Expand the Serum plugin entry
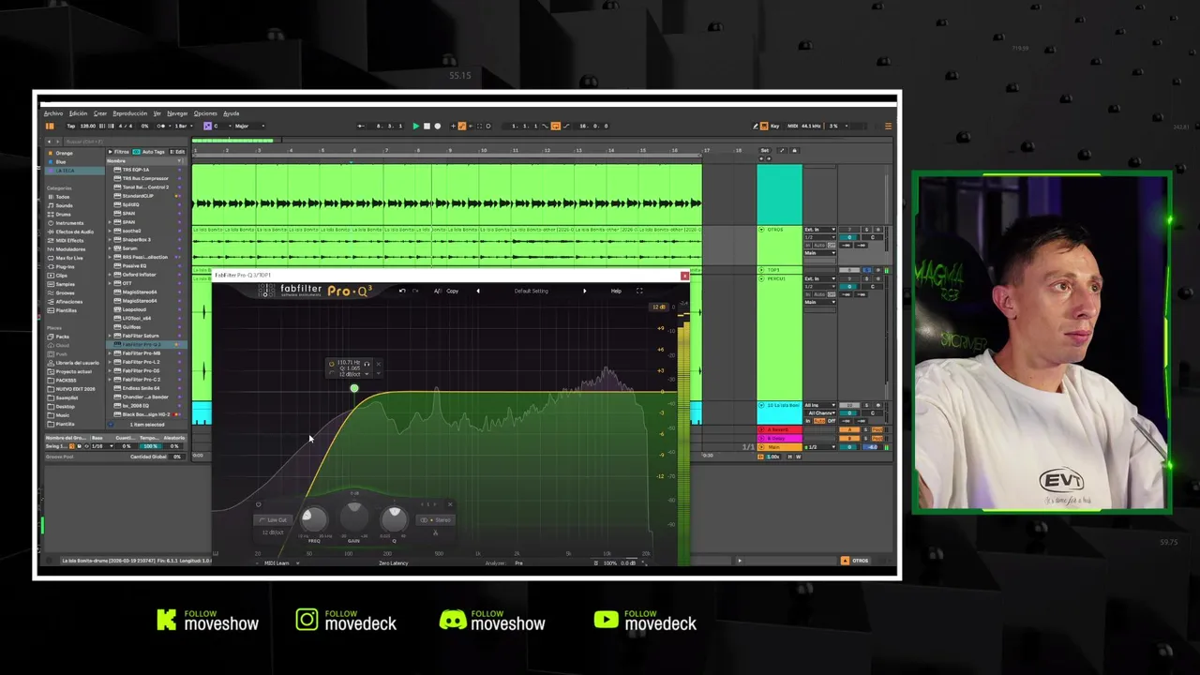The image size is (1200, 675). tap(111, 248)
